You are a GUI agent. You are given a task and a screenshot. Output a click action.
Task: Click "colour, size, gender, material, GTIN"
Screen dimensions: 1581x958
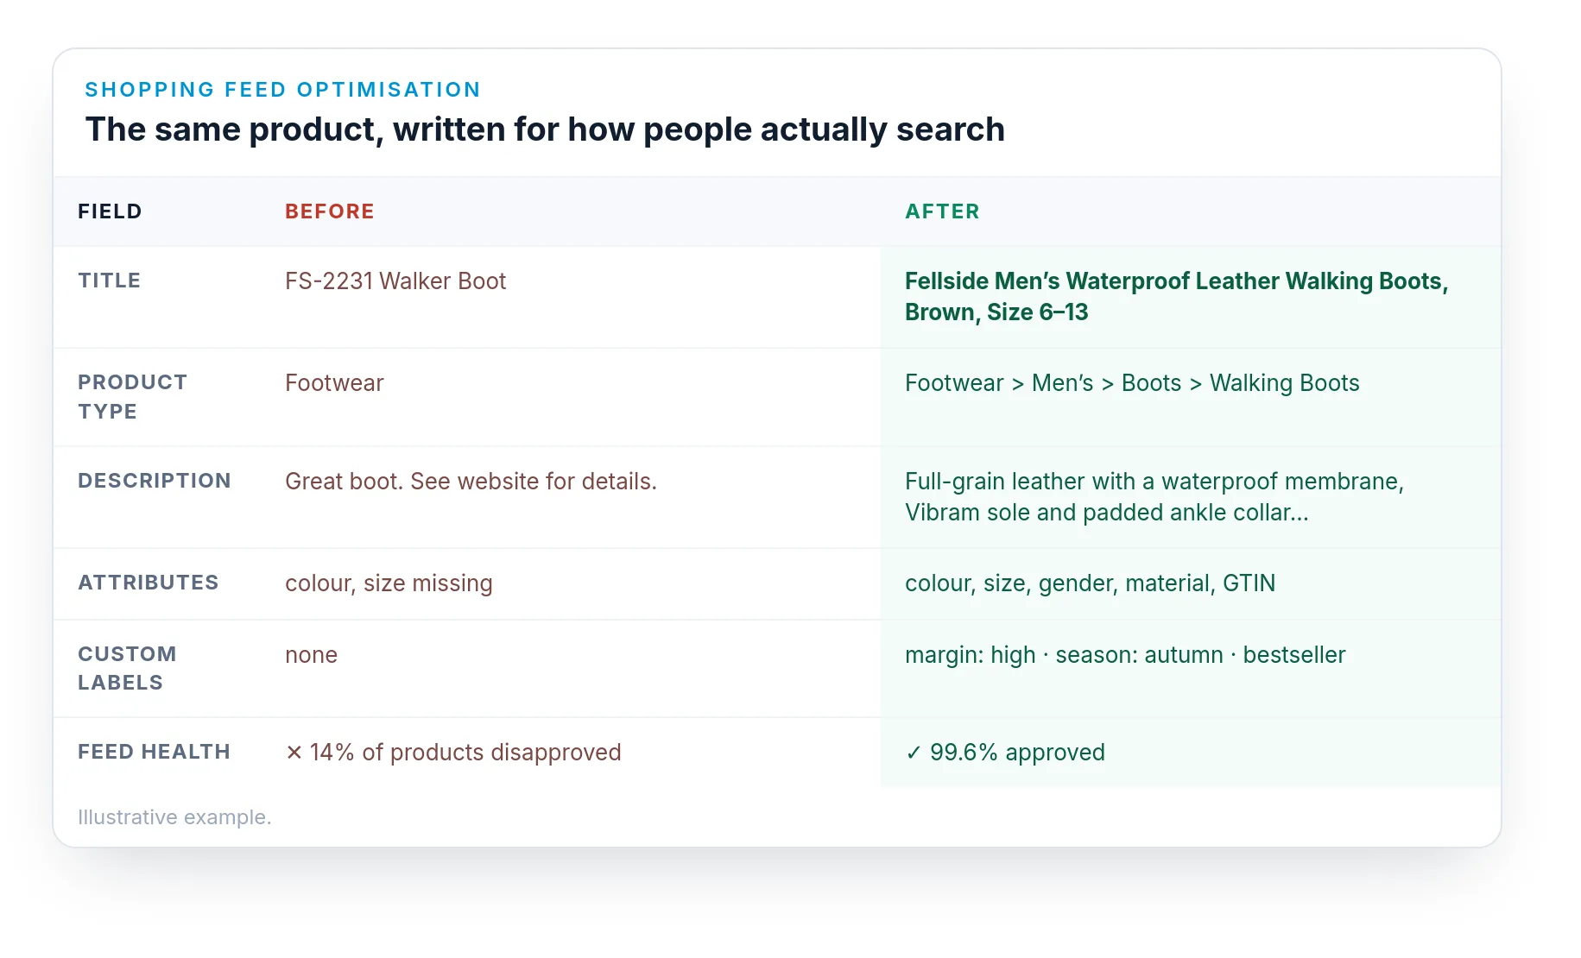click(1090, 583)
